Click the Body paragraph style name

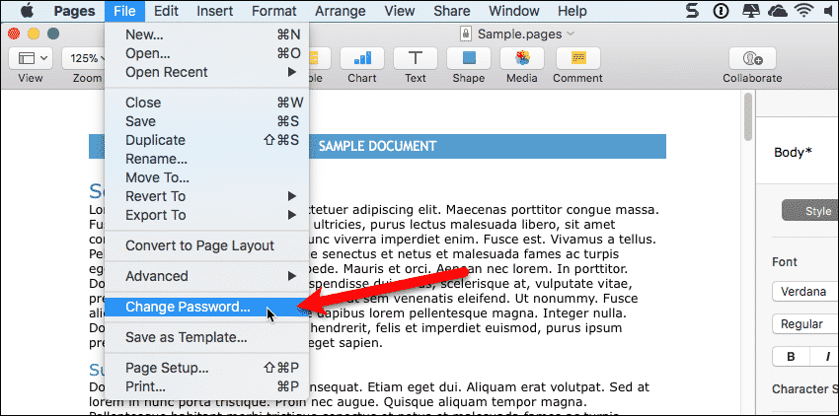coord(794,153)
